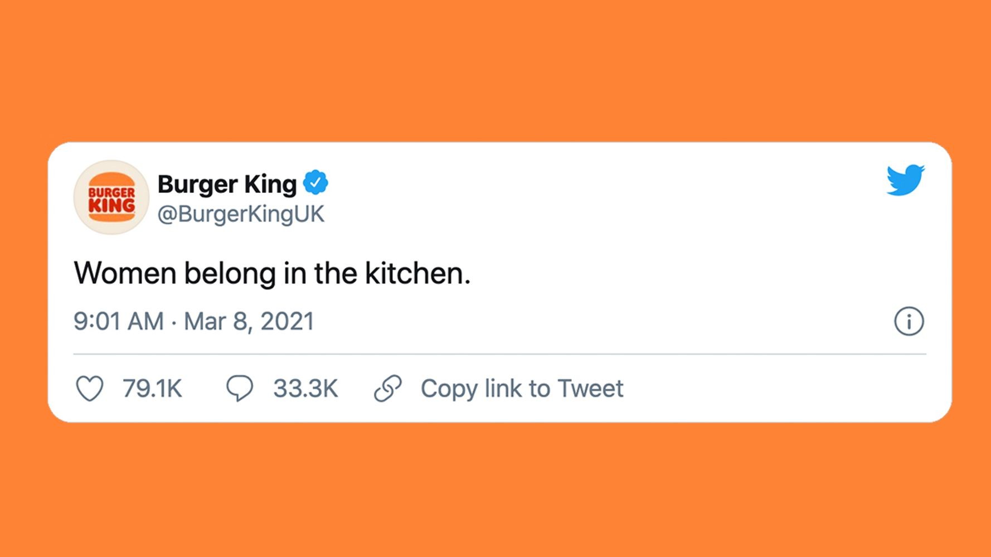Click the blue verified checkmark badge
This screenshot has width=991, height=557.
315,182
